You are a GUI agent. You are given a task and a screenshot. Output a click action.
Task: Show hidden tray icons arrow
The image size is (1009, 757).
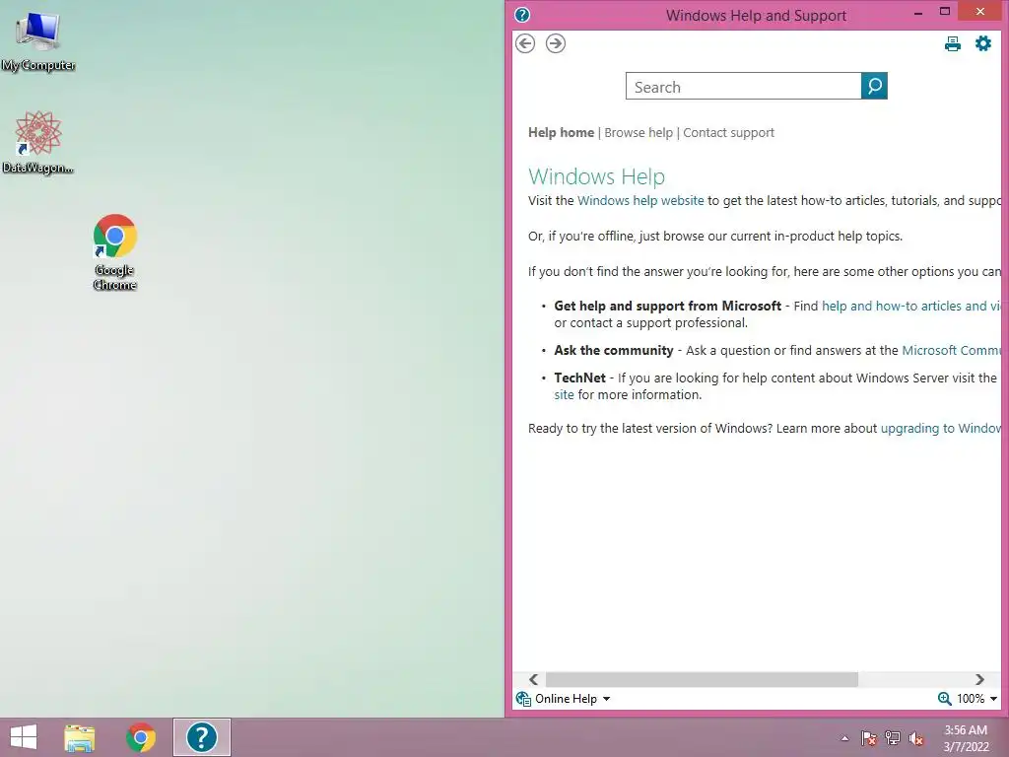coord(844,738)
